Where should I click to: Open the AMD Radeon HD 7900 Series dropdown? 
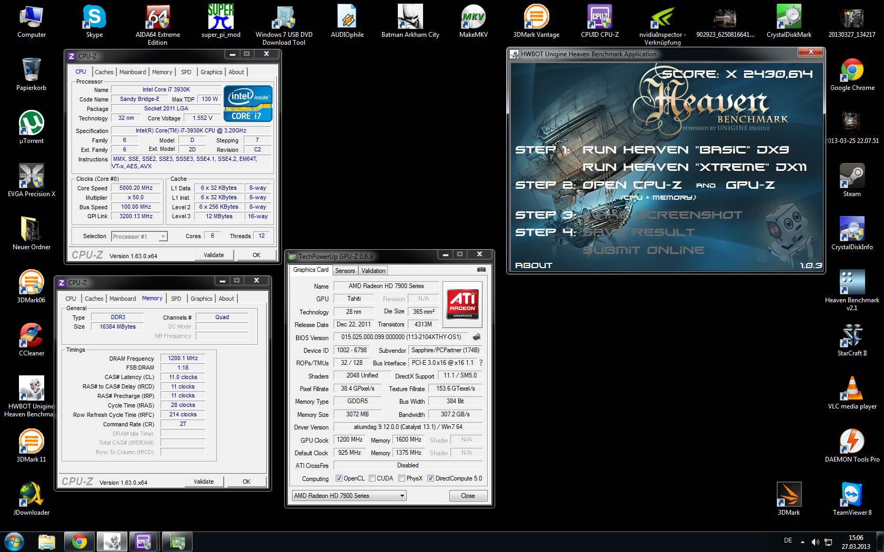pyautogui.click(x=349, y=496)
